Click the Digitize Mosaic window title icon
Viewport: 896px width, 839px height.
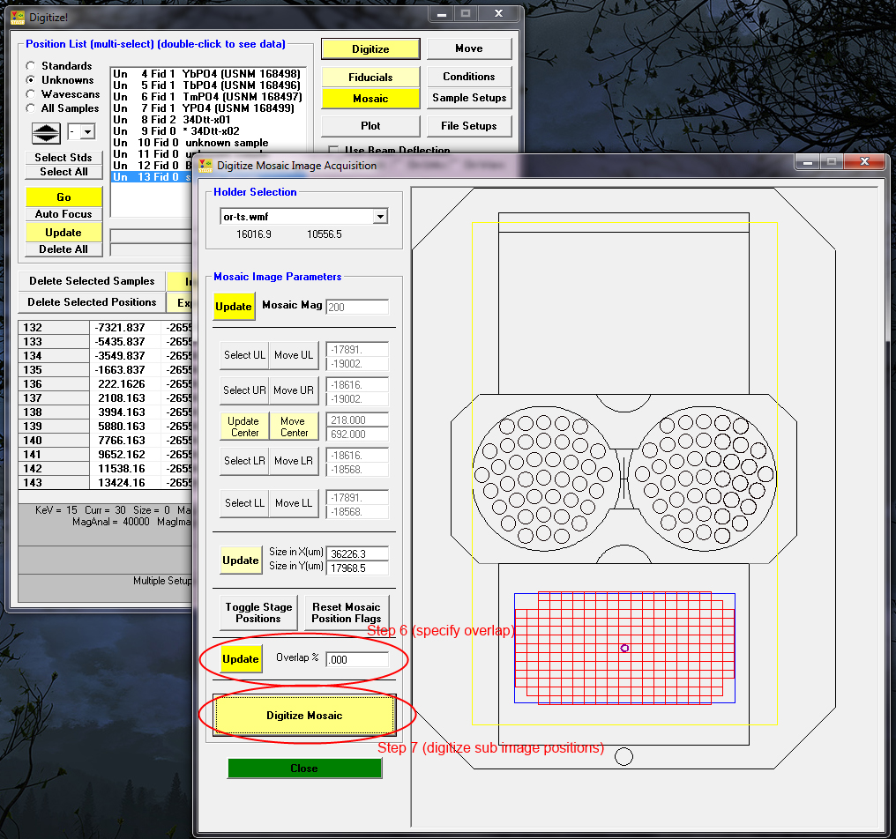tap(205, 165)
